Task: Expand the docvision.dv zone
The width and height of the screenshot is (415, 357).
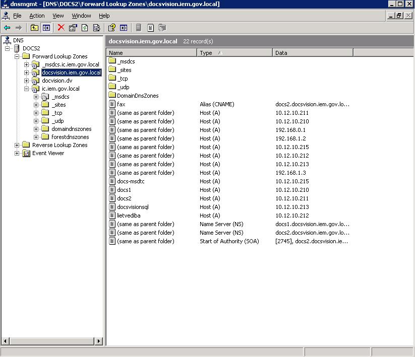Action: 27,81
